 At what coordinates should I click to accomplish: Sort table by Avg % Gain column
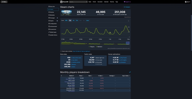tap(126, 76)
